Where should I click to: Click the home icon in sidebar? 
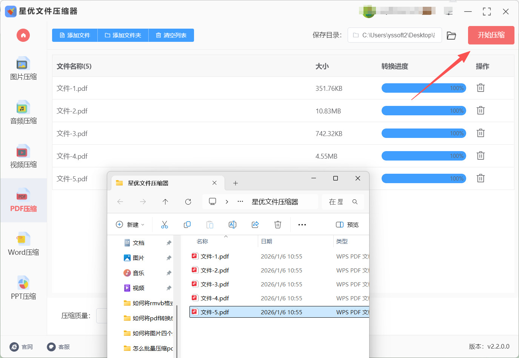pyautogui.click(x=23, y=35)
